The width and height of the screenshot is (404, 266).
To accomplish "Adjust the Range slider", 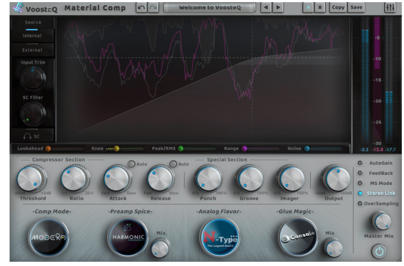I will click(x=261, y=148).
